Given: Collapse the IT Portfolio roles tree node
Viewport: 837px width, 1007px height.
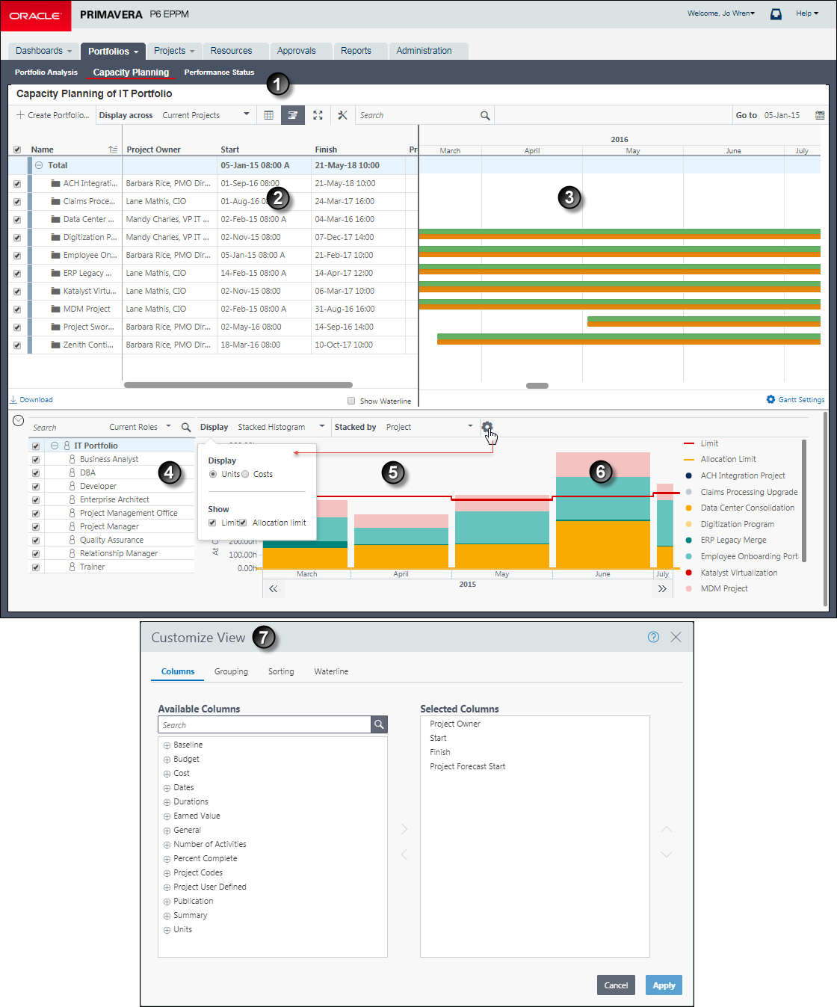Looking at the screenshot, I should coord(55,446).
